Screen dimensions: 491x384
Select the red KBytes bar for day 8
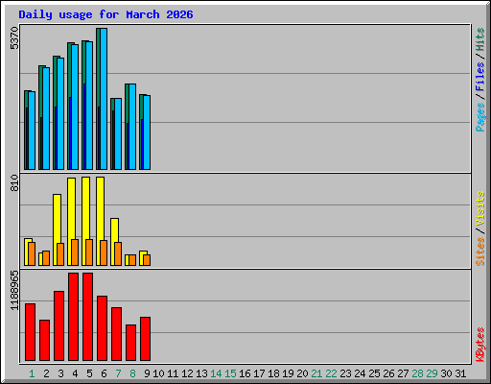click(x=130, y=343)
